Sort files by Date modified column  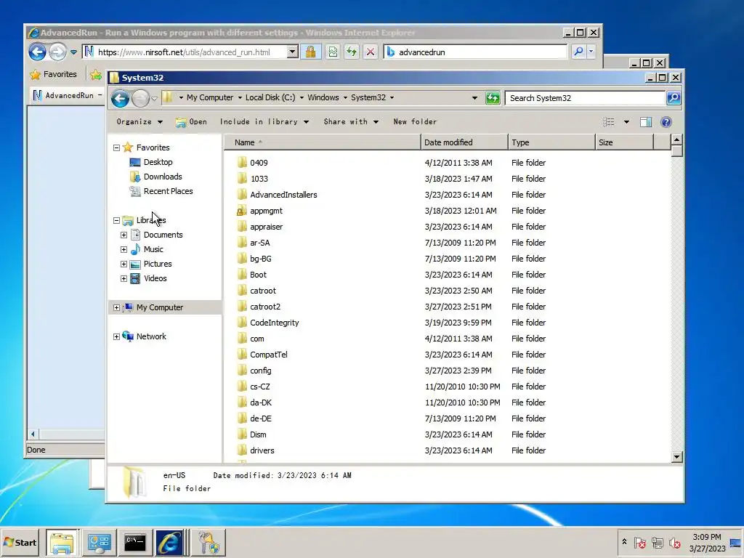point(464,142)
